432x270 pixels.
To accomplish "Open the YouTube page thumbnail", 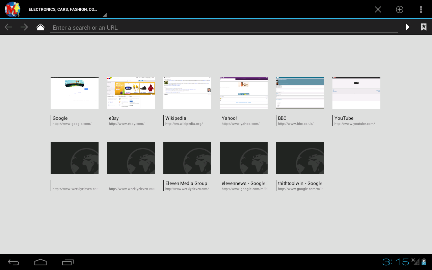I will point(356,93).
